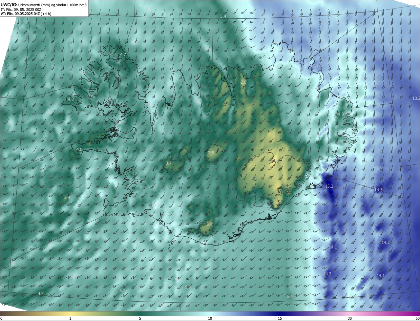Click the 6.2 value label on the map
The height and width of the screenshot is (321, 420).
122,290
